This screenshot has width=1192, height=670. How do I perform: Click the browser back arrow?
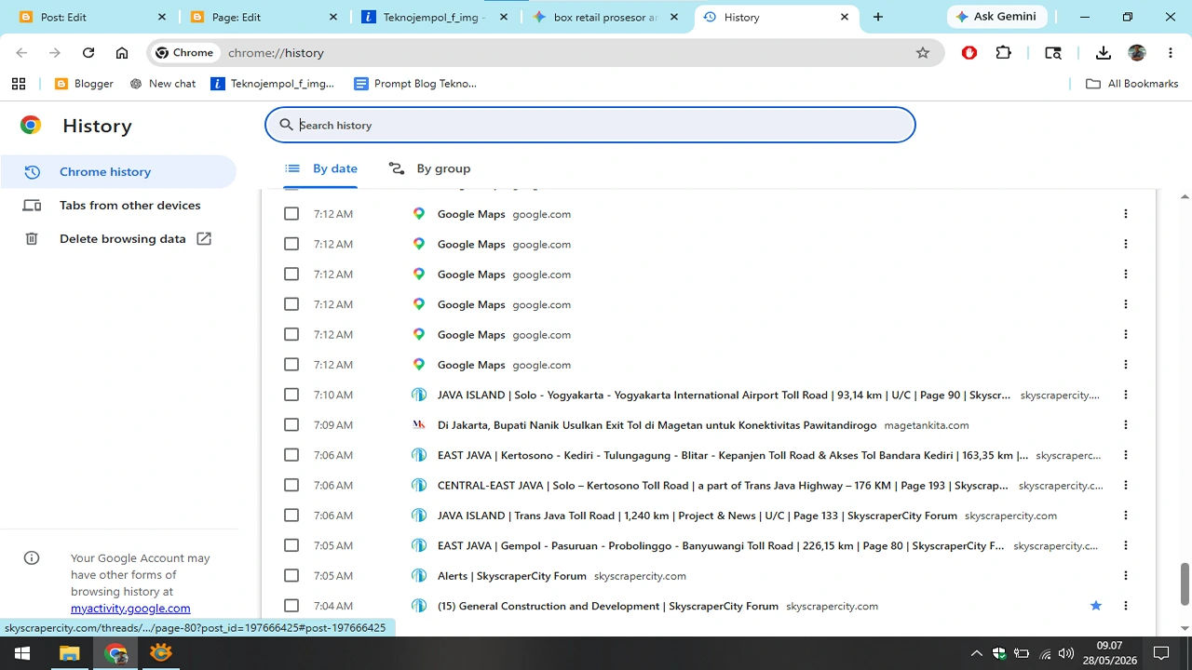click(x=21, y=53)
